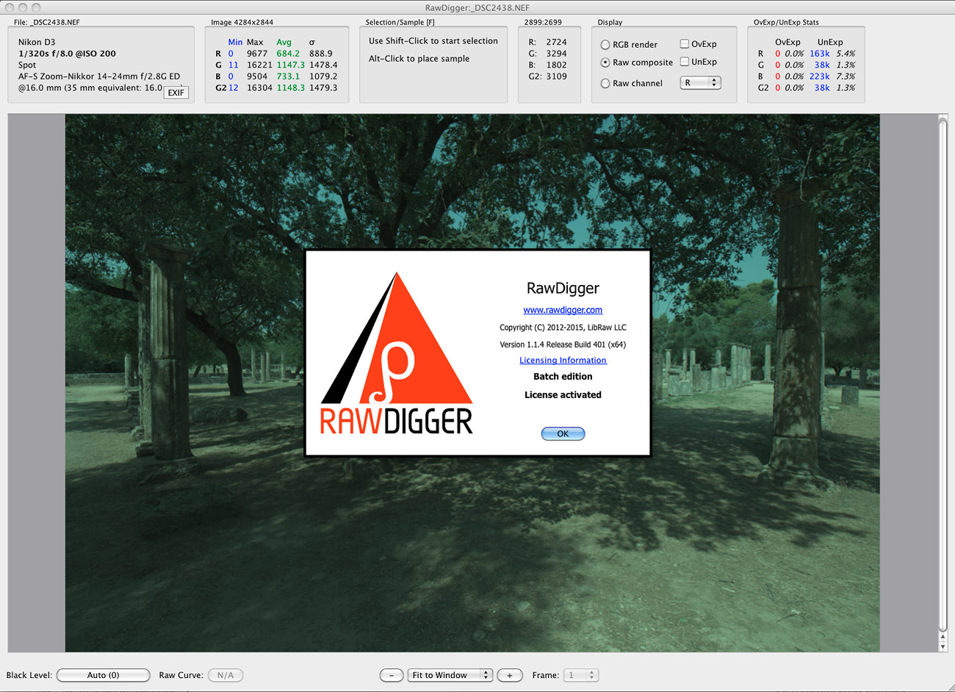Click the EXIF button
Viewport: 955px width, 692px height.
pyautogui.click(x=176, y=93)
